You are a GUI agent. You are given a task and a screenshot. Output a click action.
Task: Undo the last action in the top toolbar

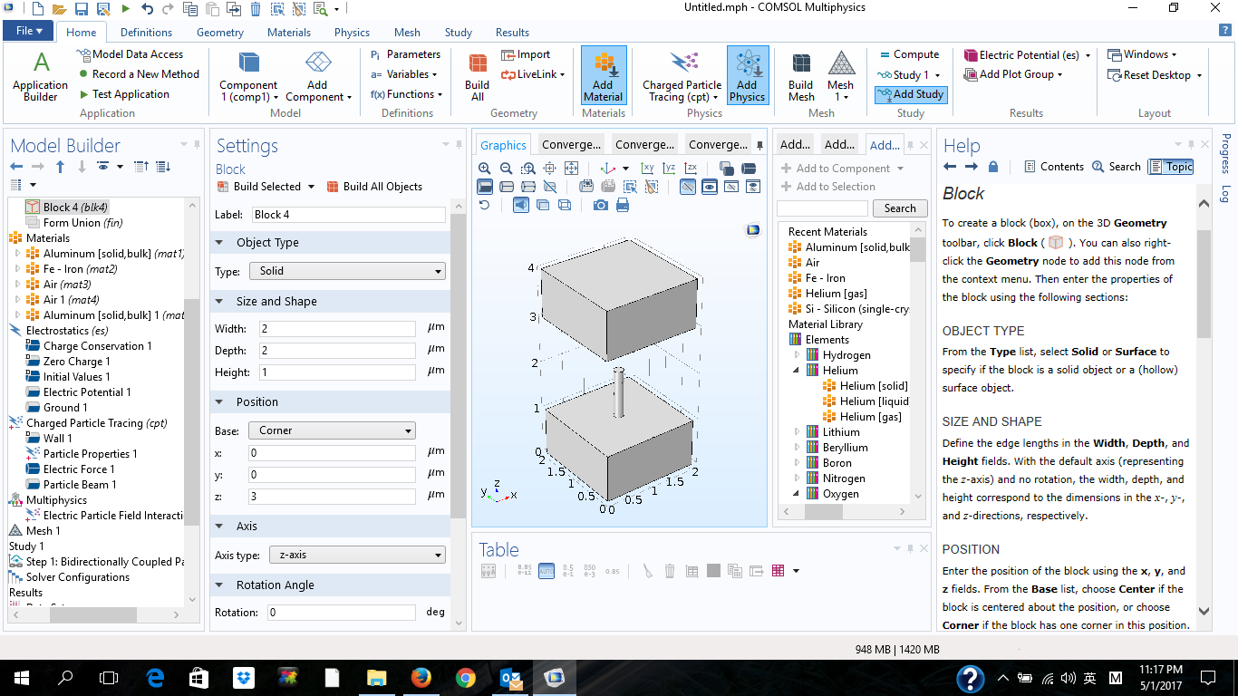pos(147,9)
